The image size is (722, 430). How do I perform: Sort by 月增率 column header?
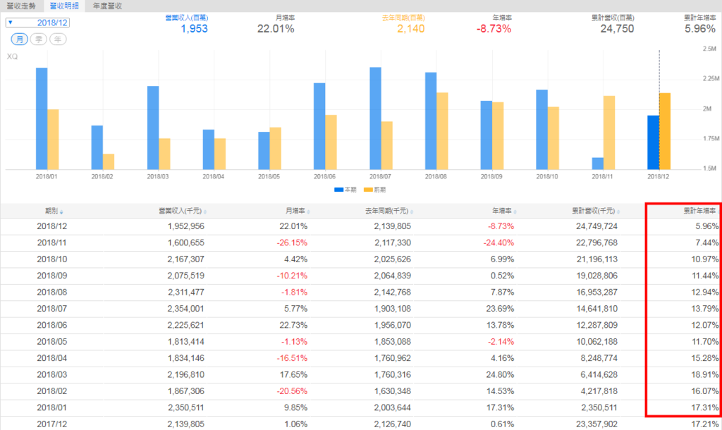298,211
